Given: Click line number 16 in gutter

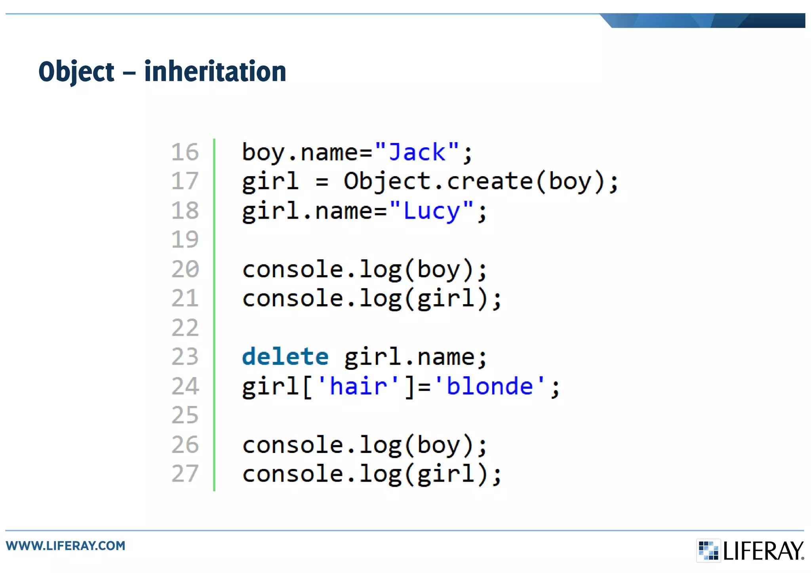Looking at the screenshot, I should 185,152.
